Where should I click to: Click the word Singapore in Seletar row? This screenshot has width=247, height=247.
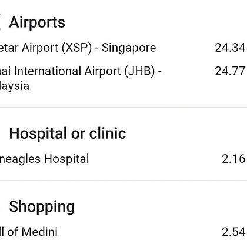tap(129, 48)
